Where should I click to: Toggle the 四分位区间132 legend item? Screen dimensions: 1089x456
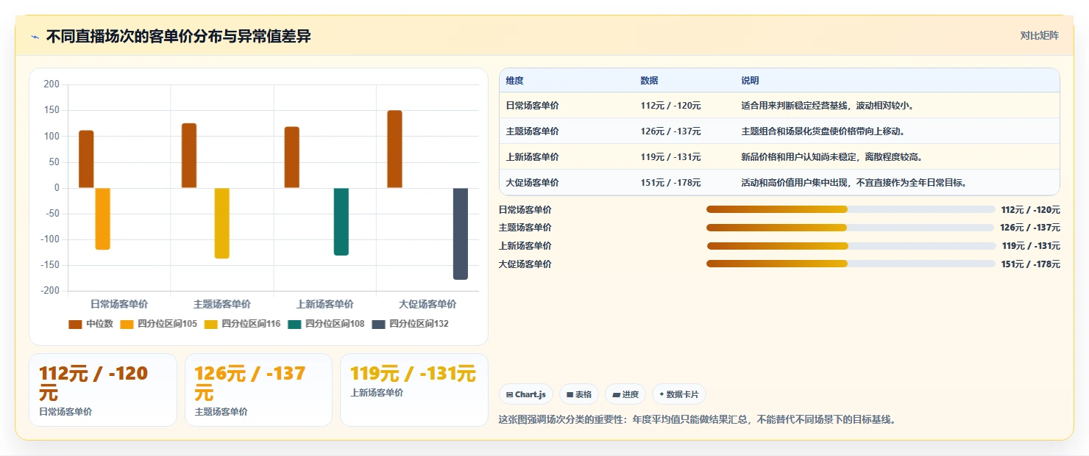tap(410, 324)
